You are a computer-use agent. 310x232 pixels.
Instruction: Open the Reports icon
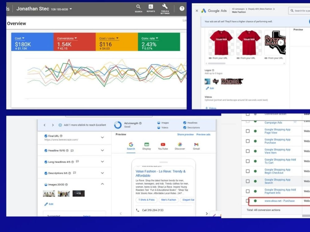[x=151, y=8]
